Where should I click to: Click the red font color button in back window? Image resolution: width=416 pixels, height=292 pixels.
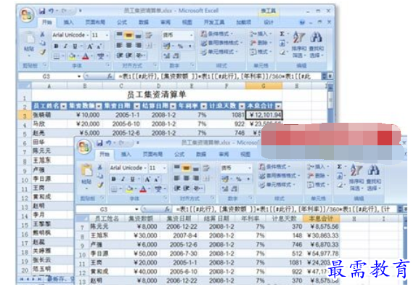coord(86,56)
